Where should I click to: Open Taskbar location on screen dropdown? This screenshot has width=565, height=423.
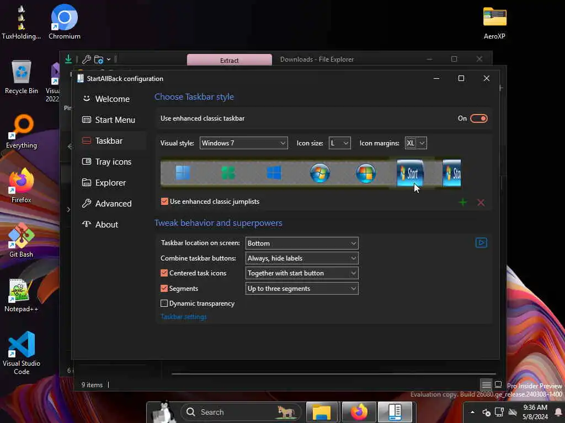tap(302, 243)
